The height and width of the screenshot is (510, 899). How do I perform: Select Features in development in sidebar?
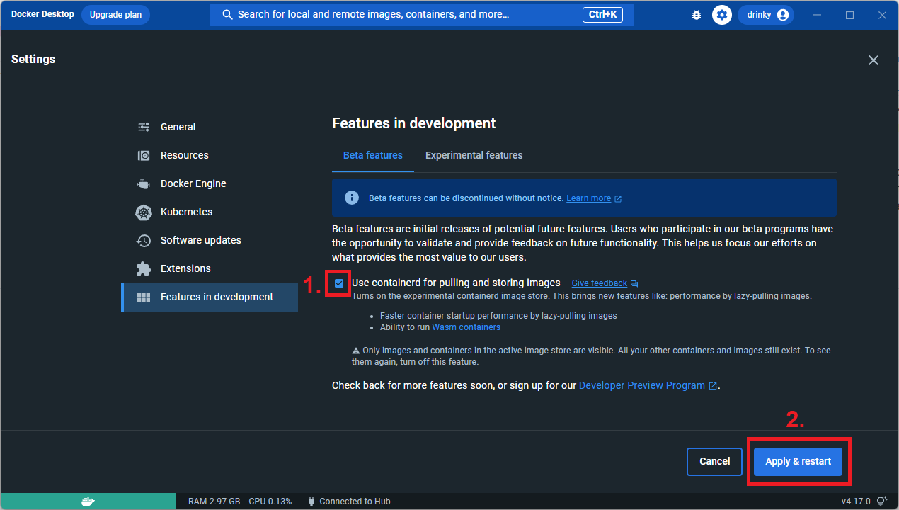(210, 297)
